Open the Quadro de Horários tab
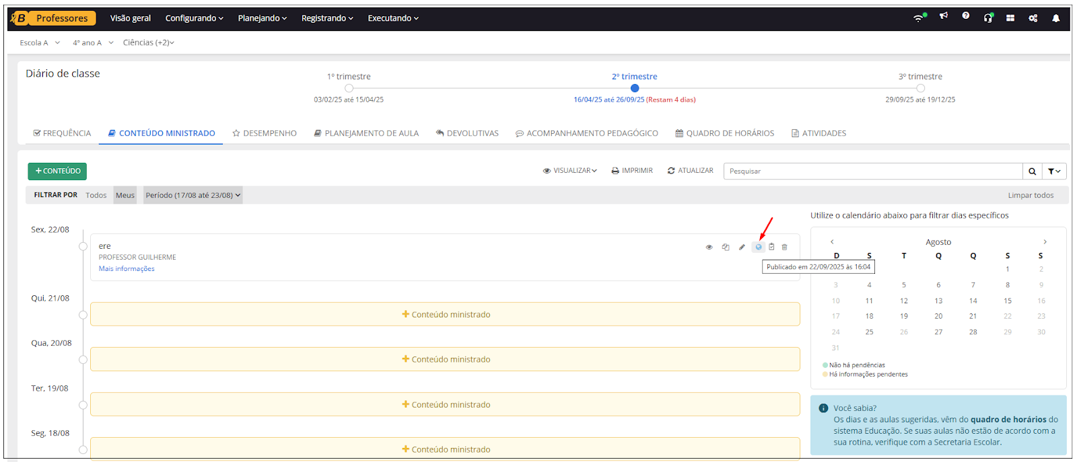The width and height of the screenshot is (1077, 462). 724,133
